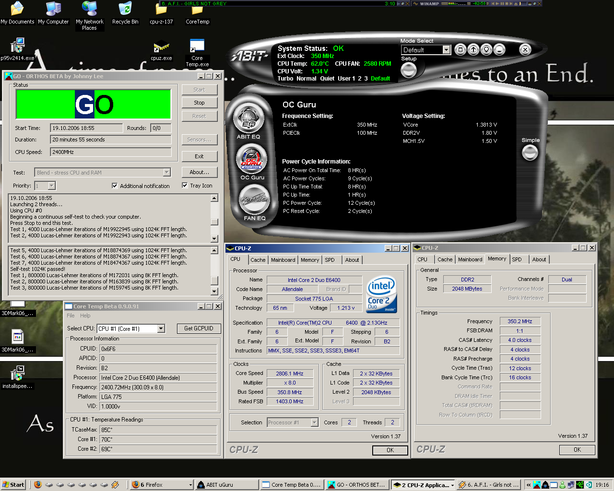Open the cpu-z-137 folder icon
The width and height of the screenshot is (614, 491).
pyautogui.click(x=161, y=13)
